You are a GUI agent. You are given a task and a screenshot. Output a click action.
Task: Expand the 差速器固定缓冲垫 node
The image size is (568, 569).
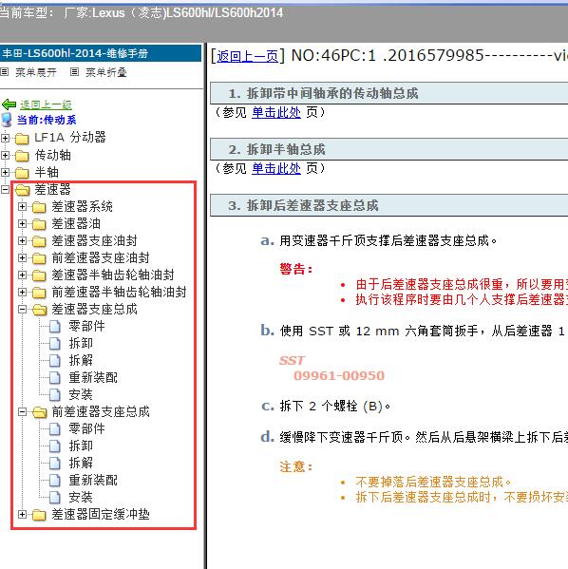point(22,514)
